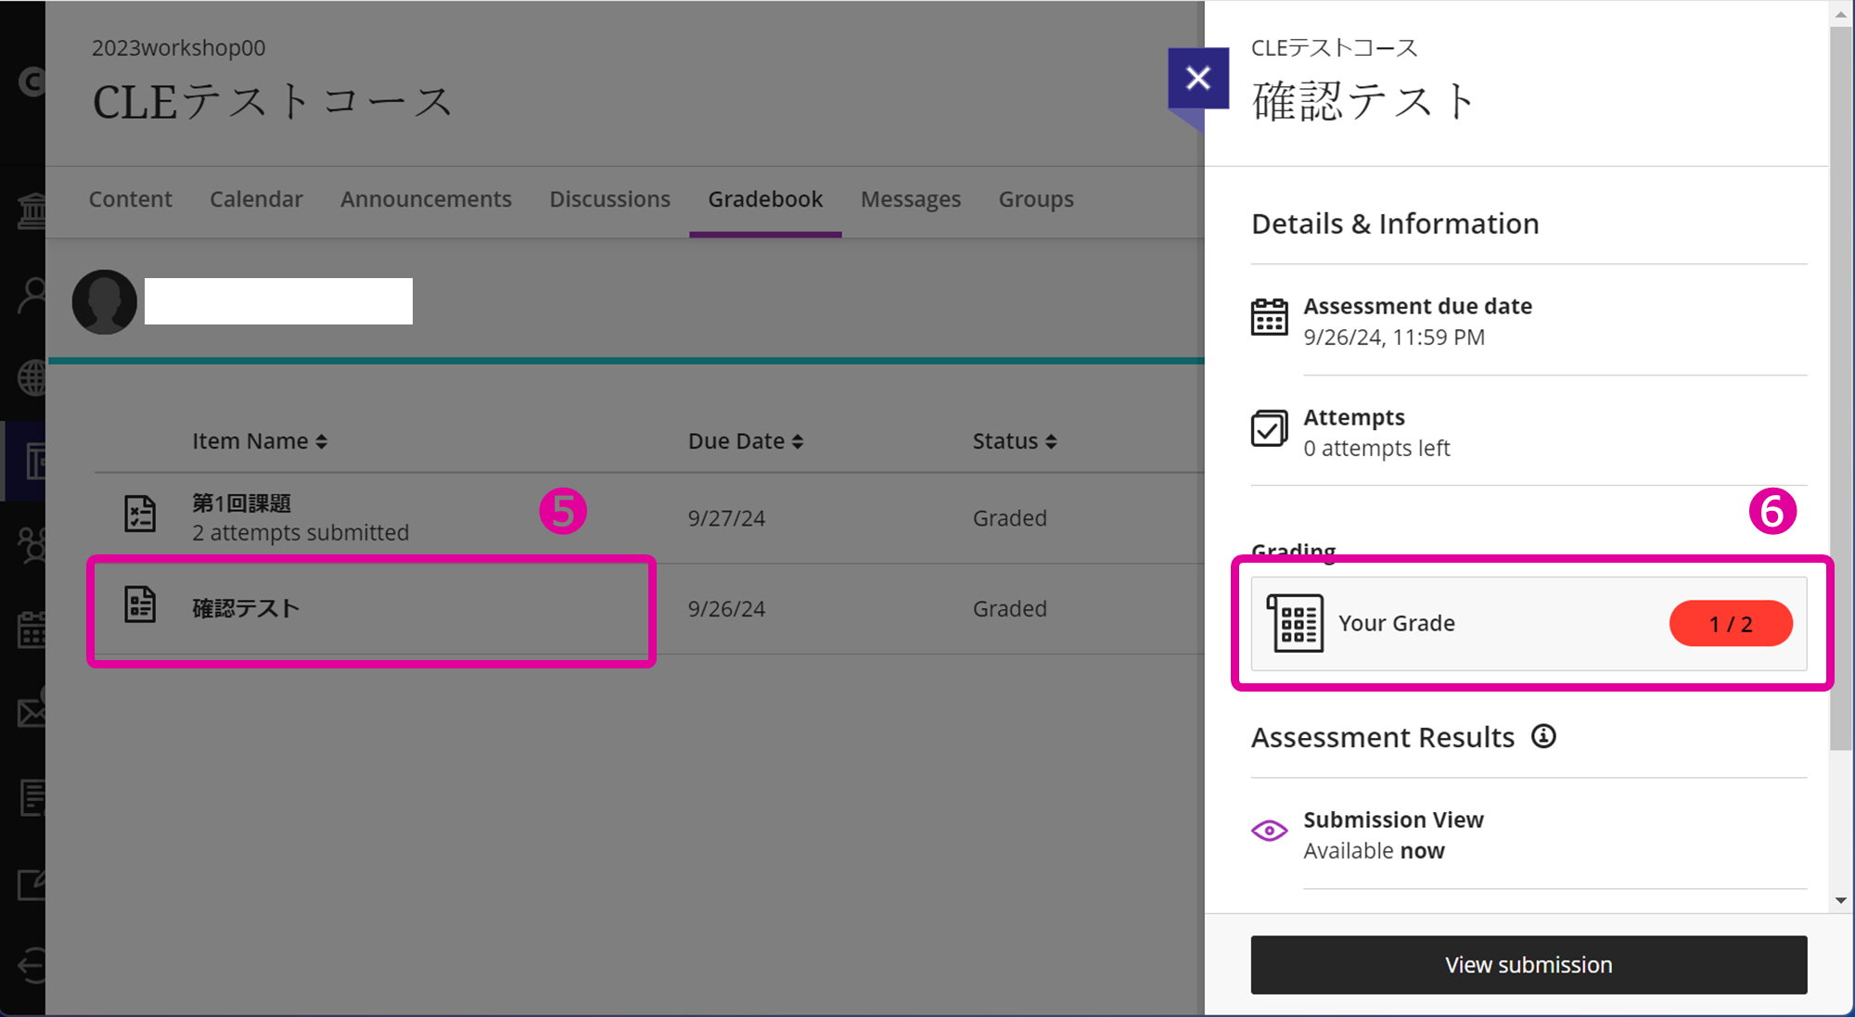Click the 1/2 grade pill for Your Grade
Image resolution: width=1855 pixels, height=1017 pixels.
point(1730,623)
